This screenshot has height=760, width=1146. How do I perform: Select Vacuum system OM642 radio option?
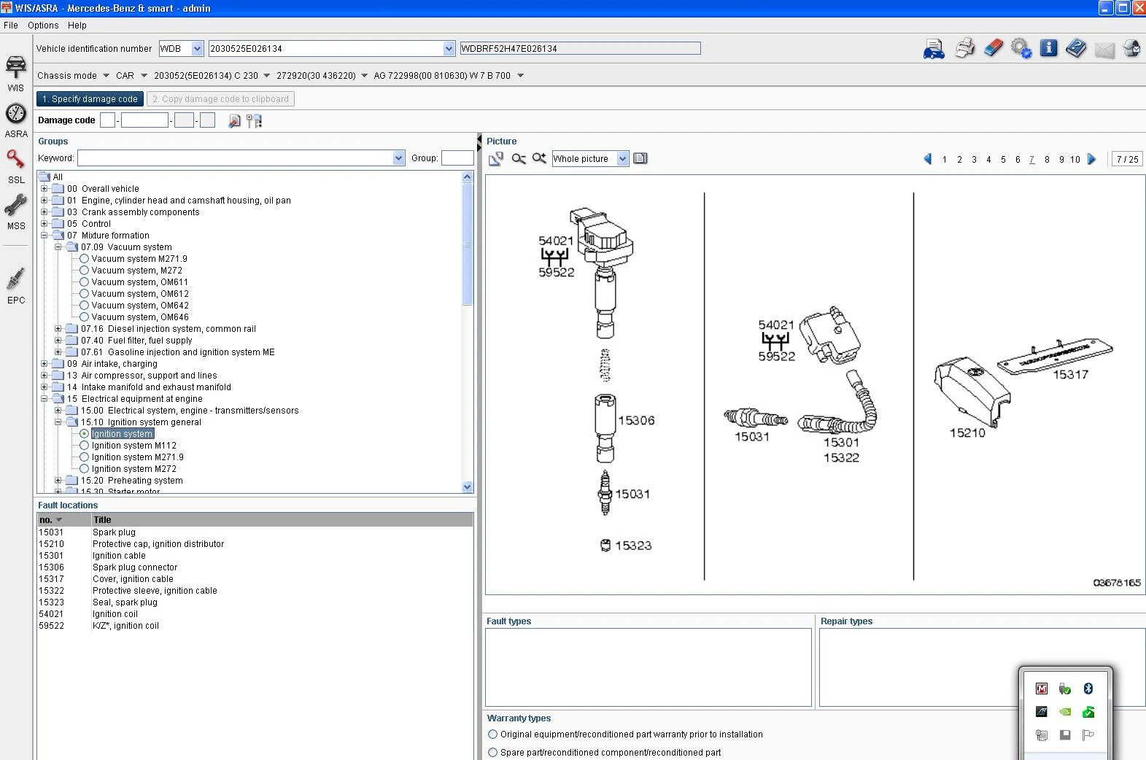[85, 306]
